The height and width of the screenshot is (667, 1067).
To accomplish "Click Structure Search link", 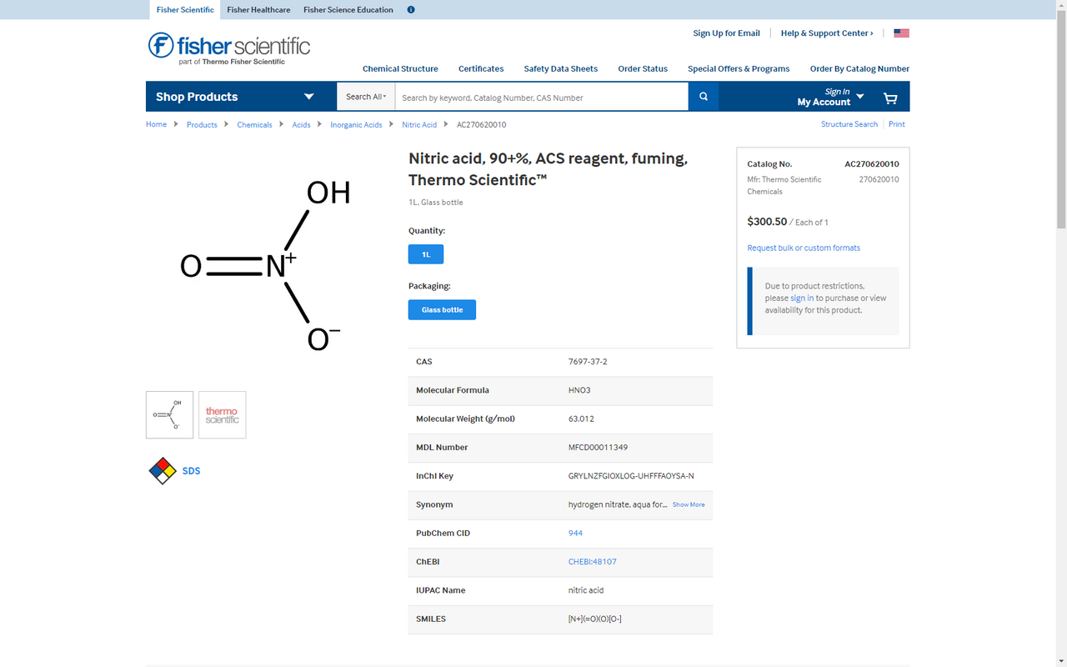I will pos(849,124).
